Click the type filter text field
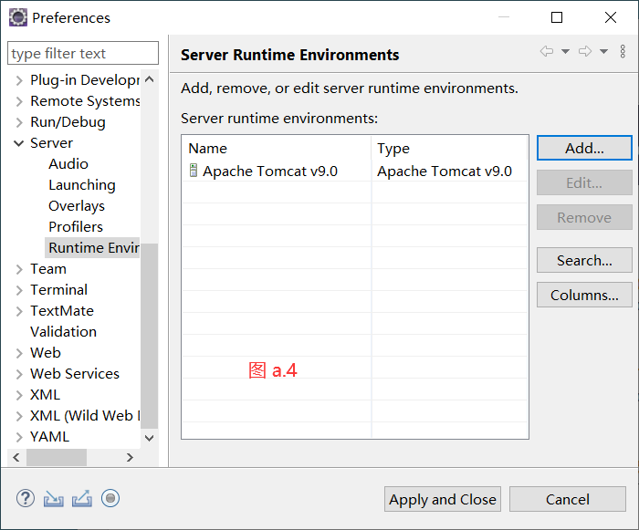The image size is (639, 530). 83,54
